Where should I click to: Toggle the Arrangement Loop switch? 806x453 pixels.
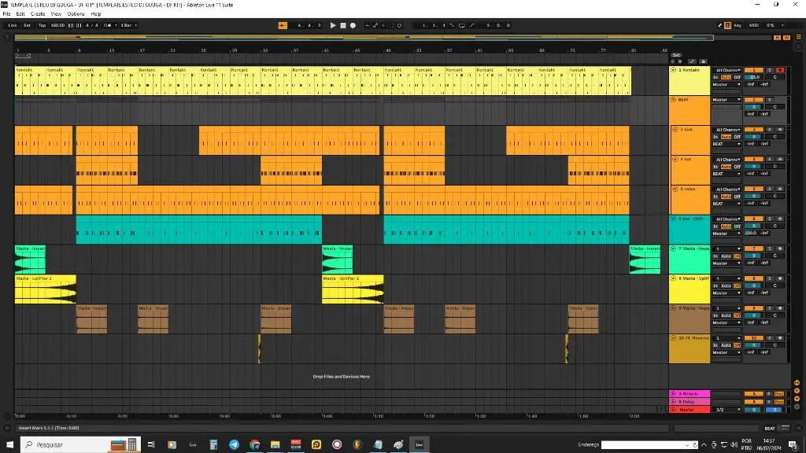[x=461, y=25]
